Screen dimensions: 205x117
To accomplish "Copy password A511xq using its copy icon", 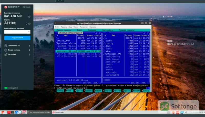I will 29,24.
